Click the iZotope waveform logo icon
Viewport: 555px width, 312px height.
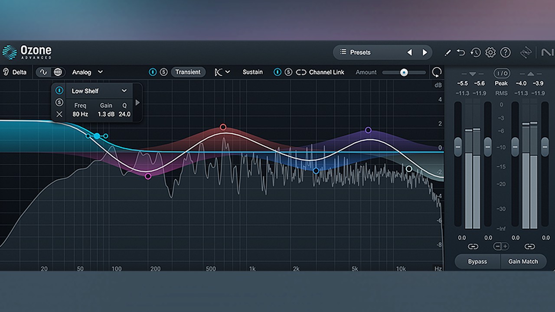526,52
